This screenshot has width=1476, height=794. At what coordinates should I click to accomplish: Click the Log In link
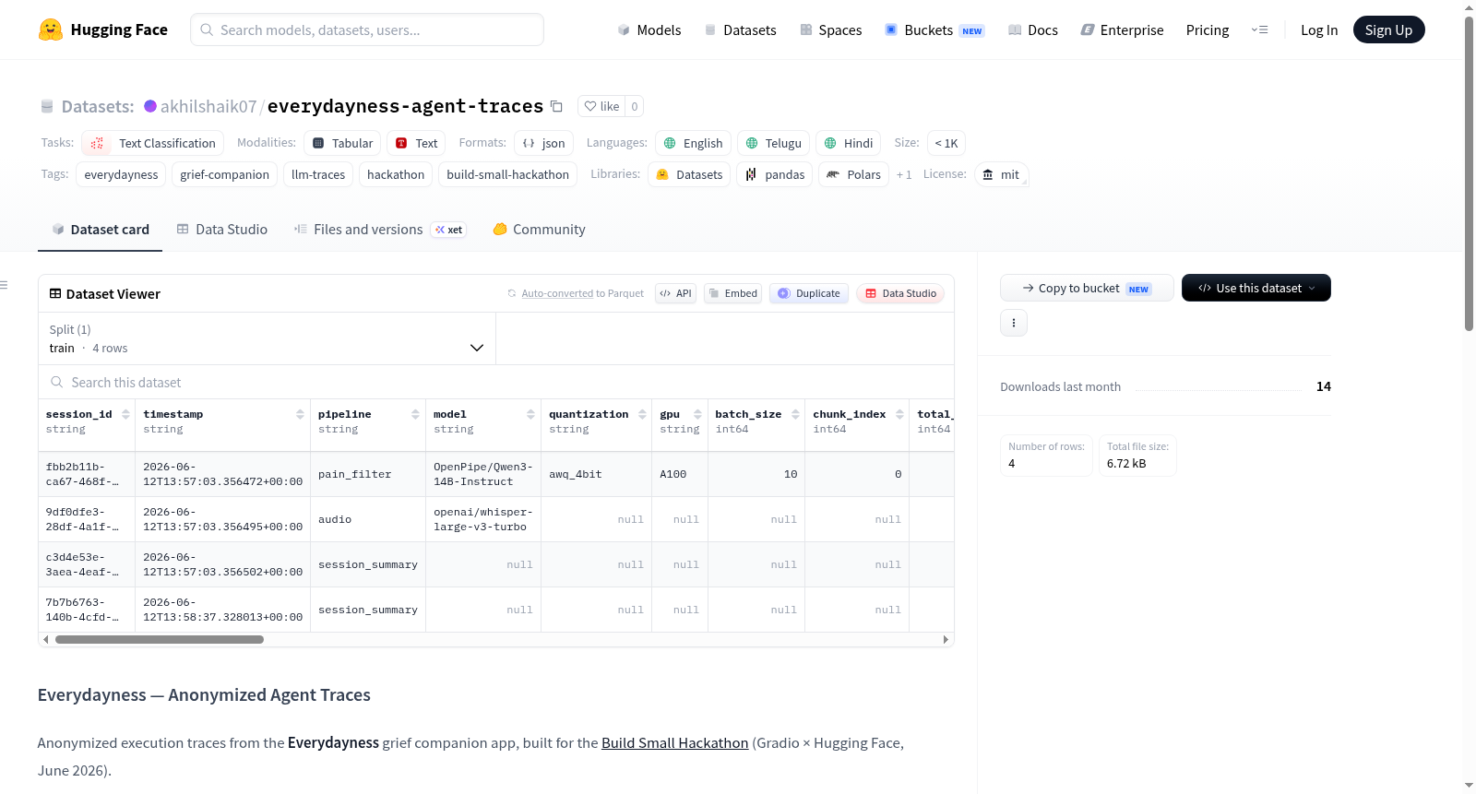tap(1319, 30)
